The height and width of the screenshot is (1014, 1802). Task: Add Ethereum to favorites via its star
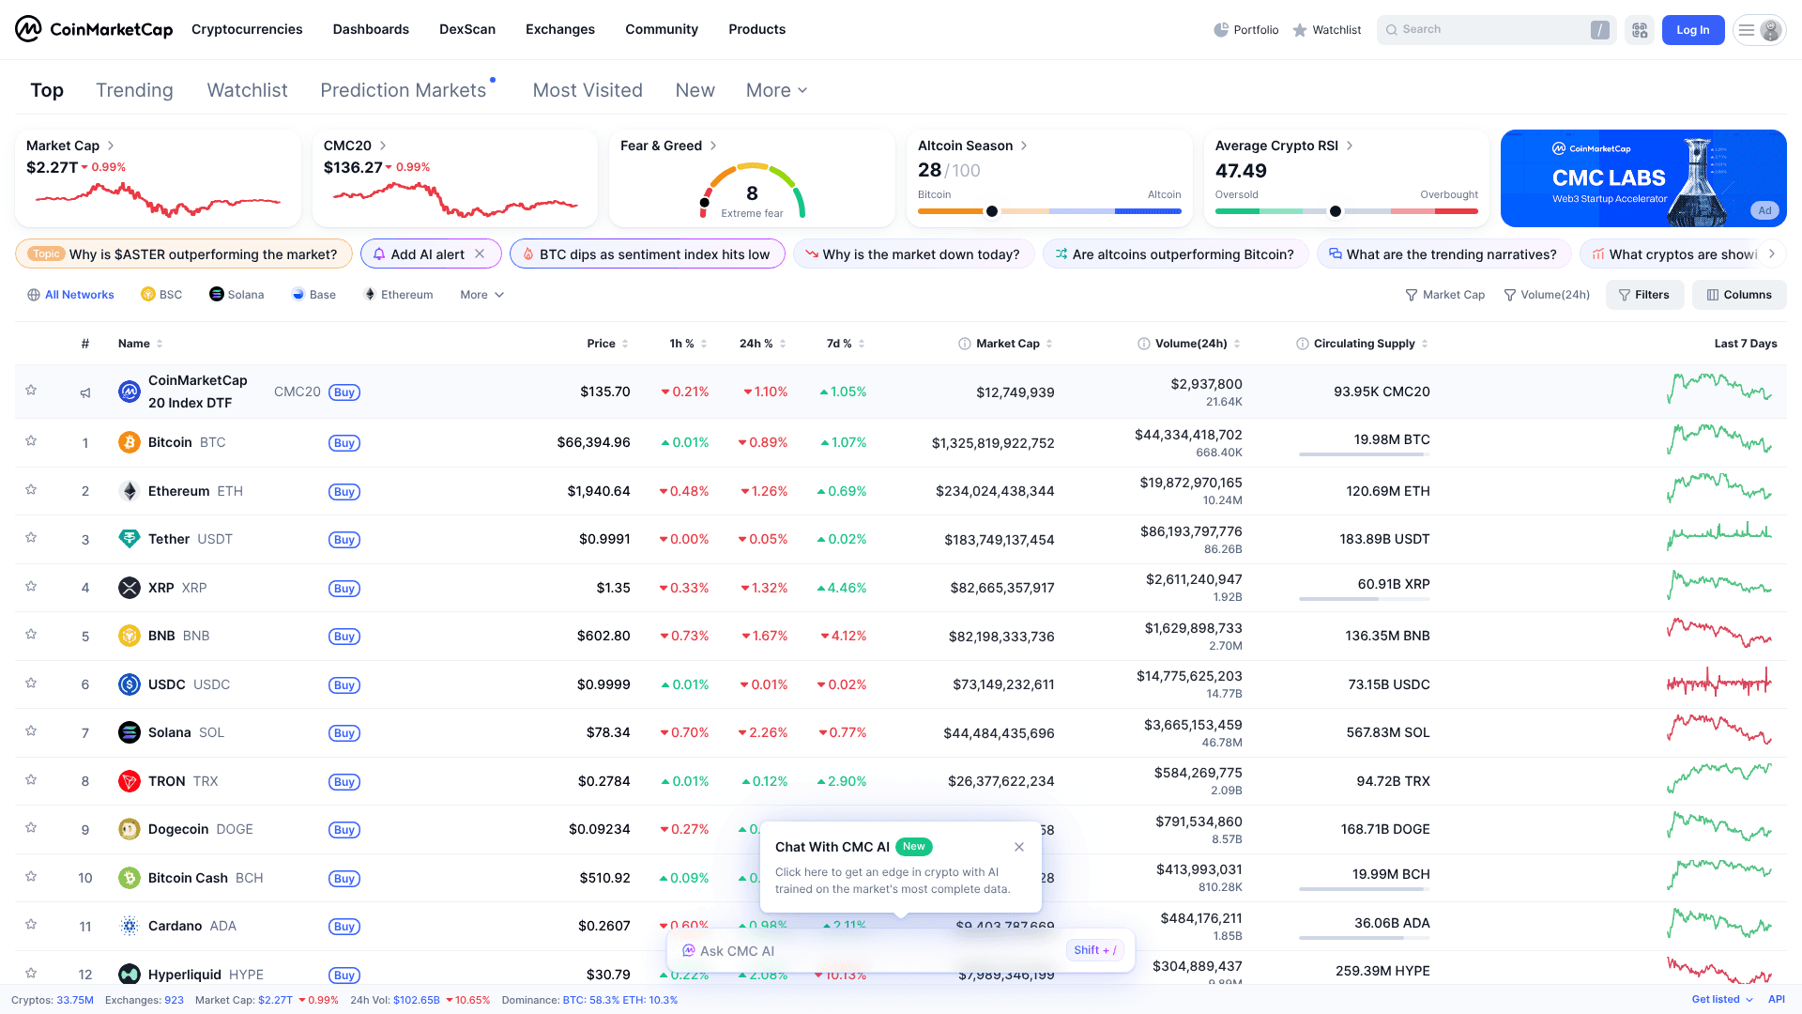click(31, 490)
